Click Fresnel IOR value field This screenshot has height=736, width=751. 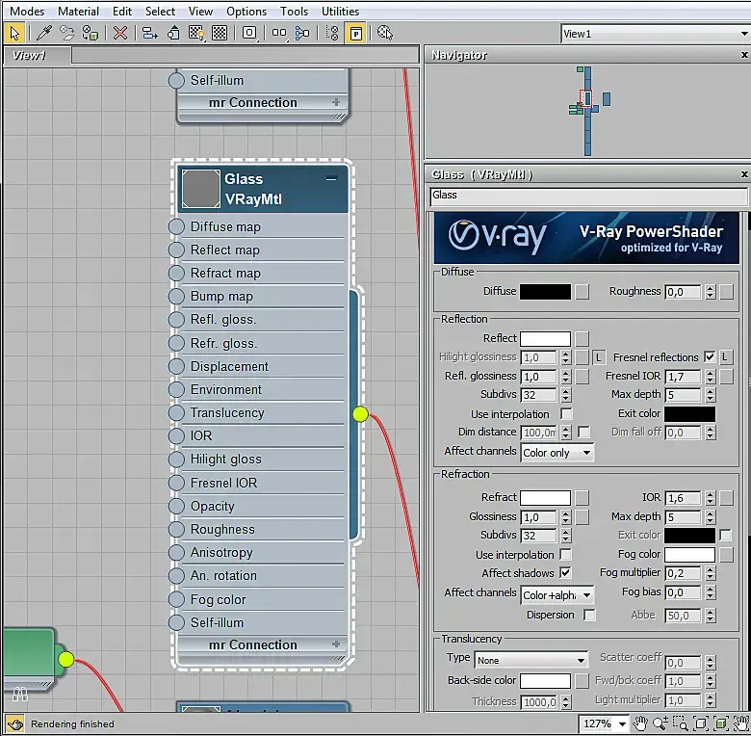click(683, 377)
